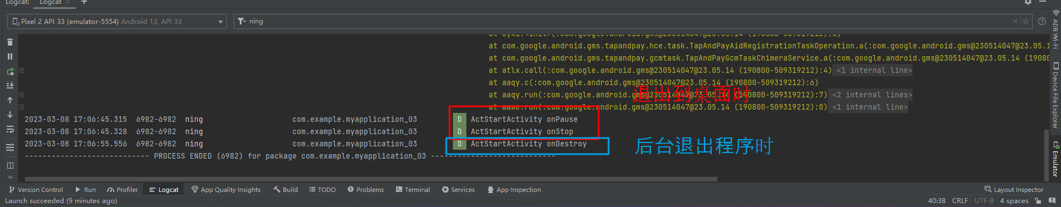Expand folded lines at aaqy.run row
The width and height of the screenshot is (1061, 207).
[22, 95]
